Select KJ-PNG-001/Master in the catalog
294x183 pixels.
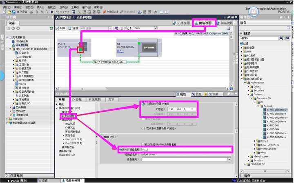(277, 110)
